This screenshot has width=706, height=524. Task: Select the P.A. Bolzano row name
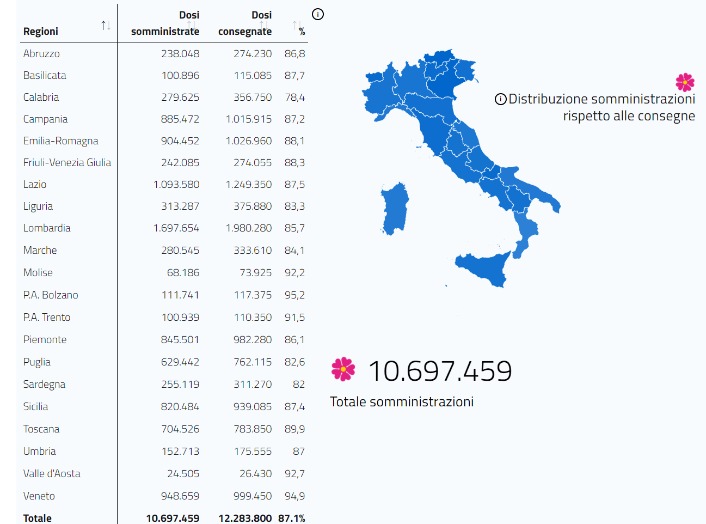click(51, 295)
